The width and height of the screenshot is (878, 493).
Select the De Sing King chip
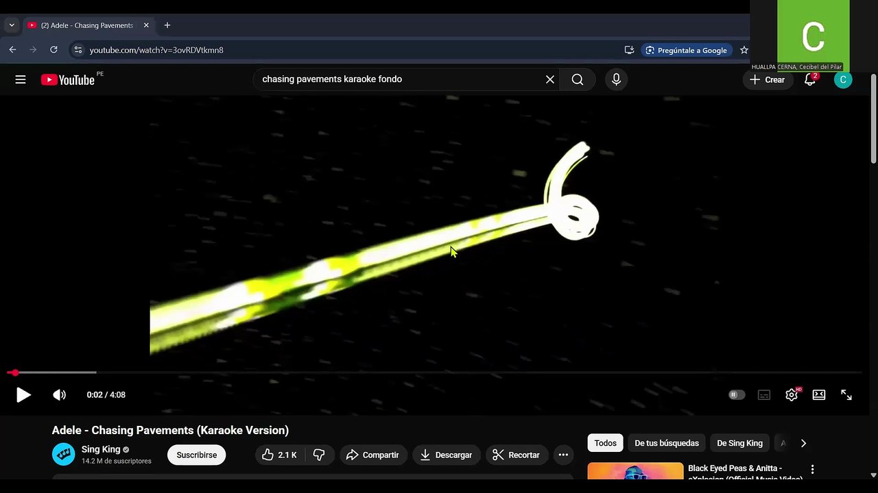coord(739,443)
